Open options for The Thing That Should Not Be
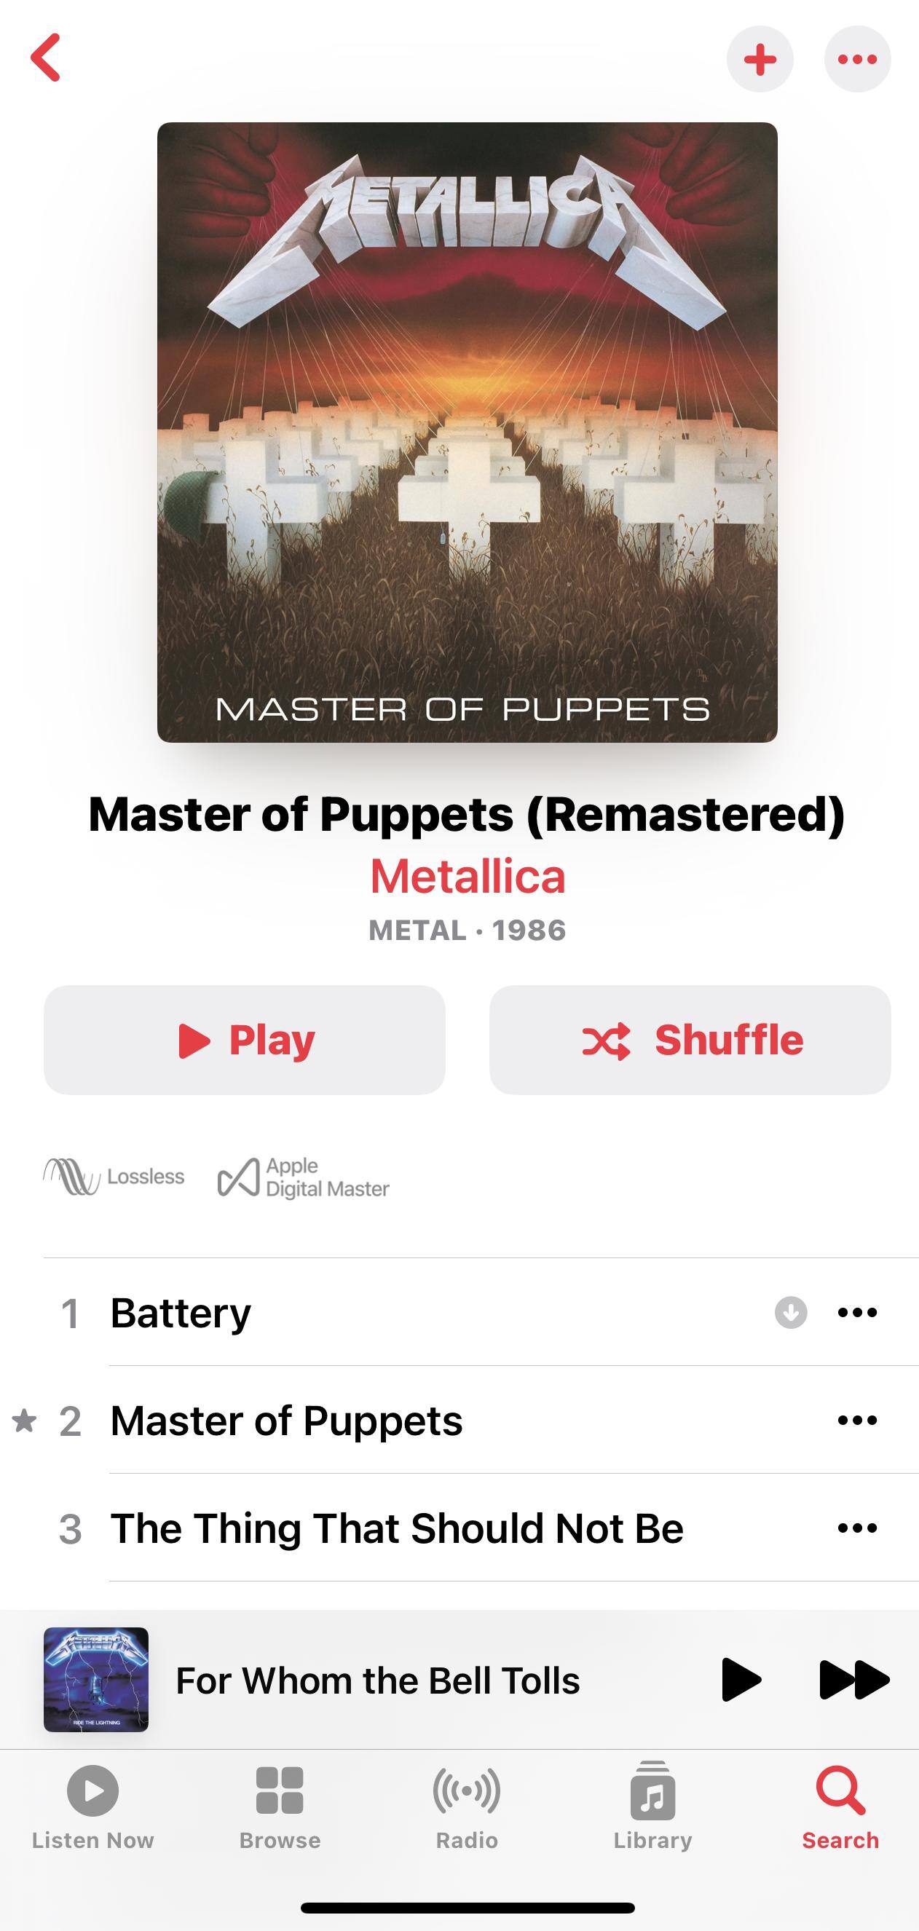The height and width of the screenshot is (1931, 919). [857, 1528]
